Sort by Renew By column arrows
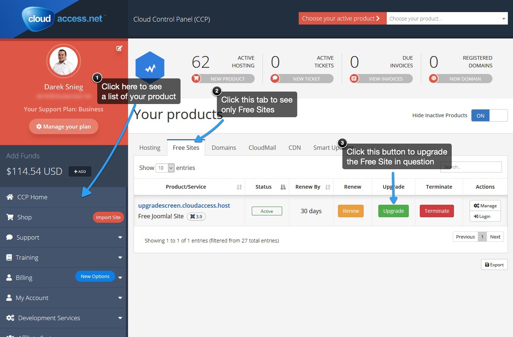The width and height of the screenshot is (513, 337). pyautogui.click(x=328, y=187)
